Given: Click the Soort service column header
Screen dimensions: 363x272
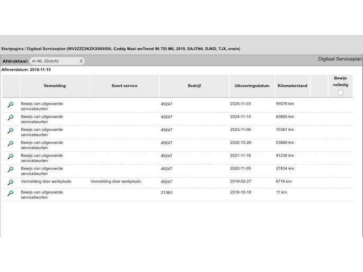Looking at the screenshot, I should tap(124, 86).
